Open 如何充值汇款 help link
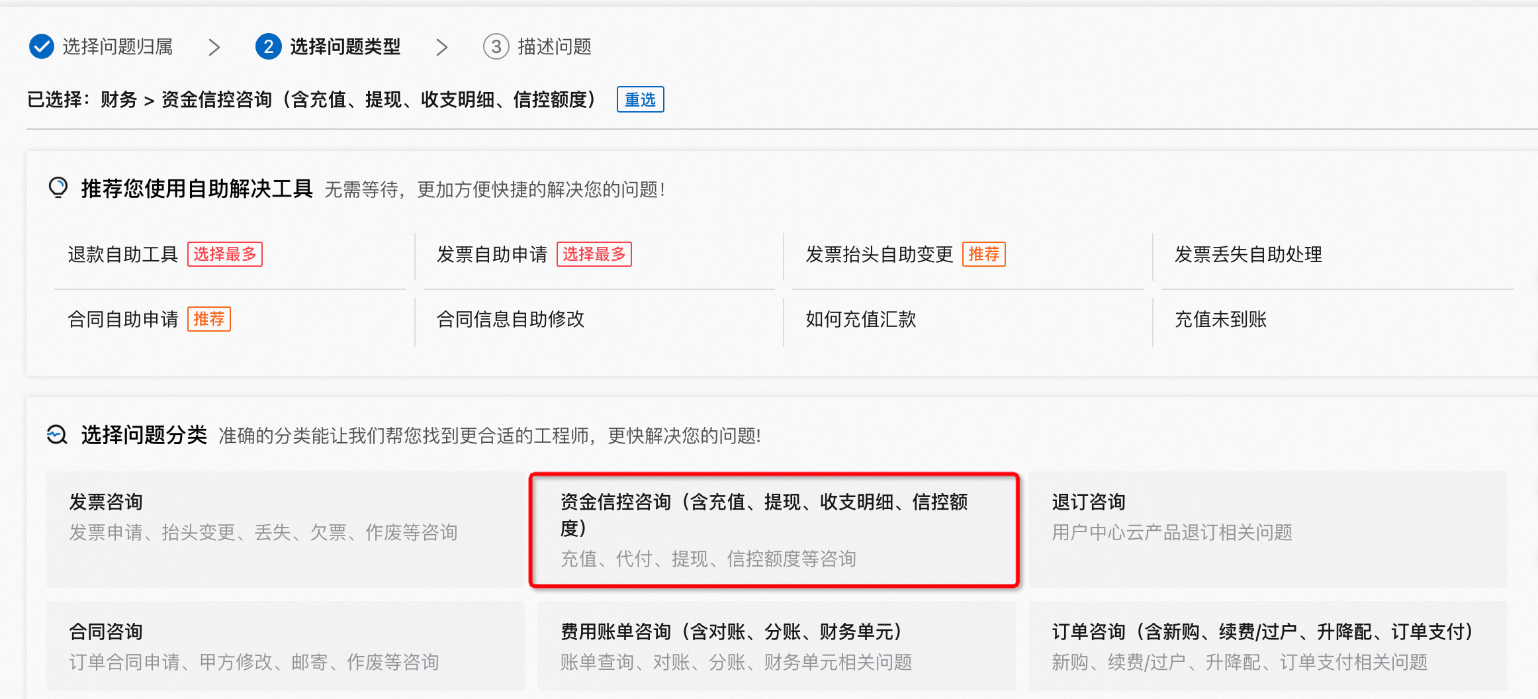 [860, 319]
